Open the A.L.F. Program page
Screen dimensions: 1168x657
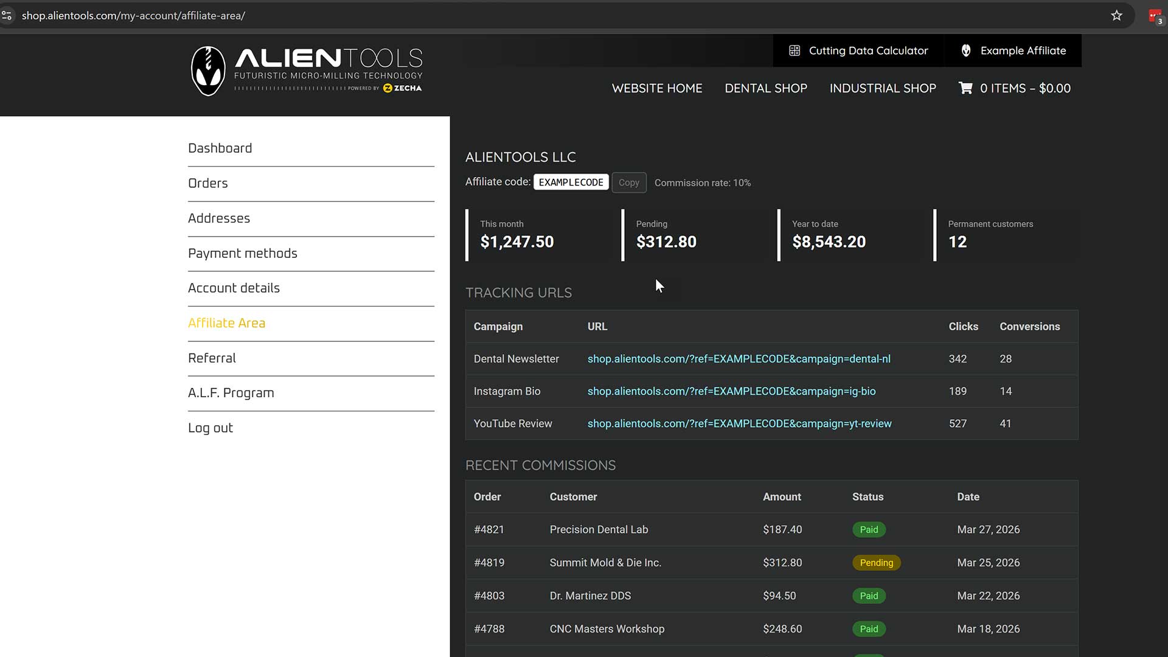pyautogui.click(x=231, y=393)
